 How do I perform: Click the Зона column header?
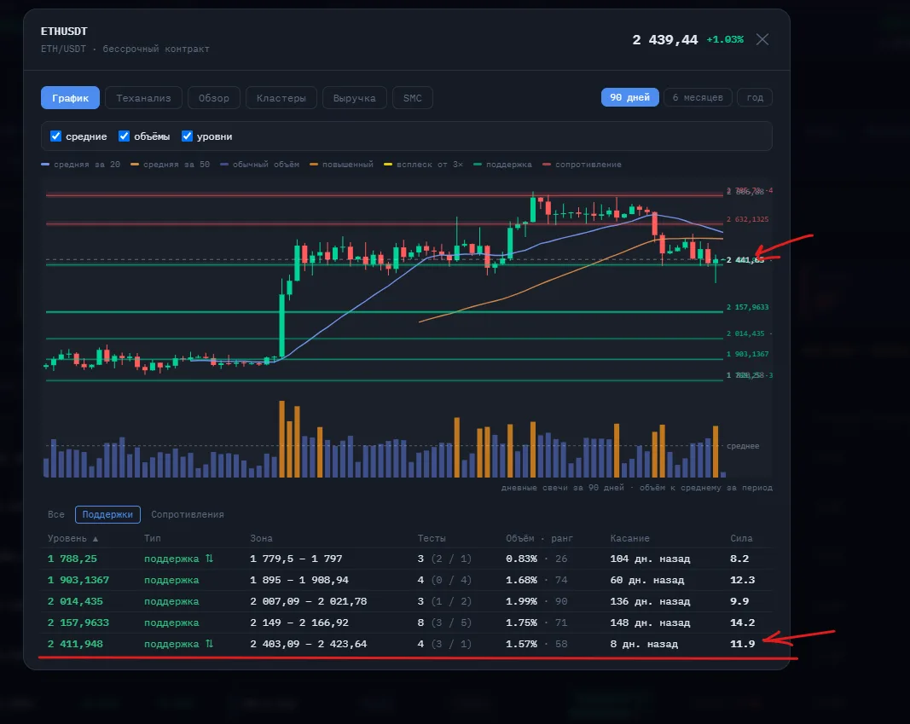(x=261, y=538)
